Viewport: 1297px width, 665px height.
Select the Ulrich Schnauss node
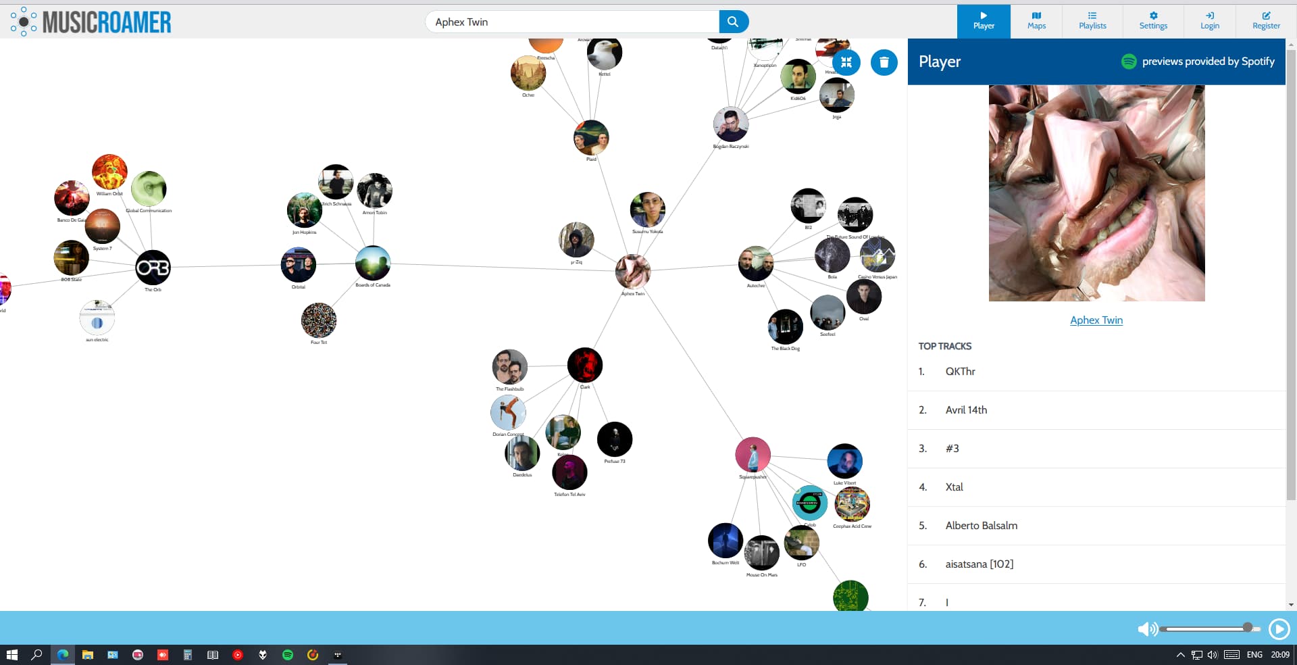pyautogui.click(x=336, y=182)
